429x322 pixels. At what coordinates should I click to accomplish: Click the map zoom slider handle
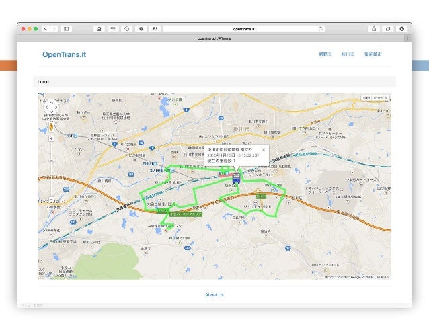coord(51,160)
